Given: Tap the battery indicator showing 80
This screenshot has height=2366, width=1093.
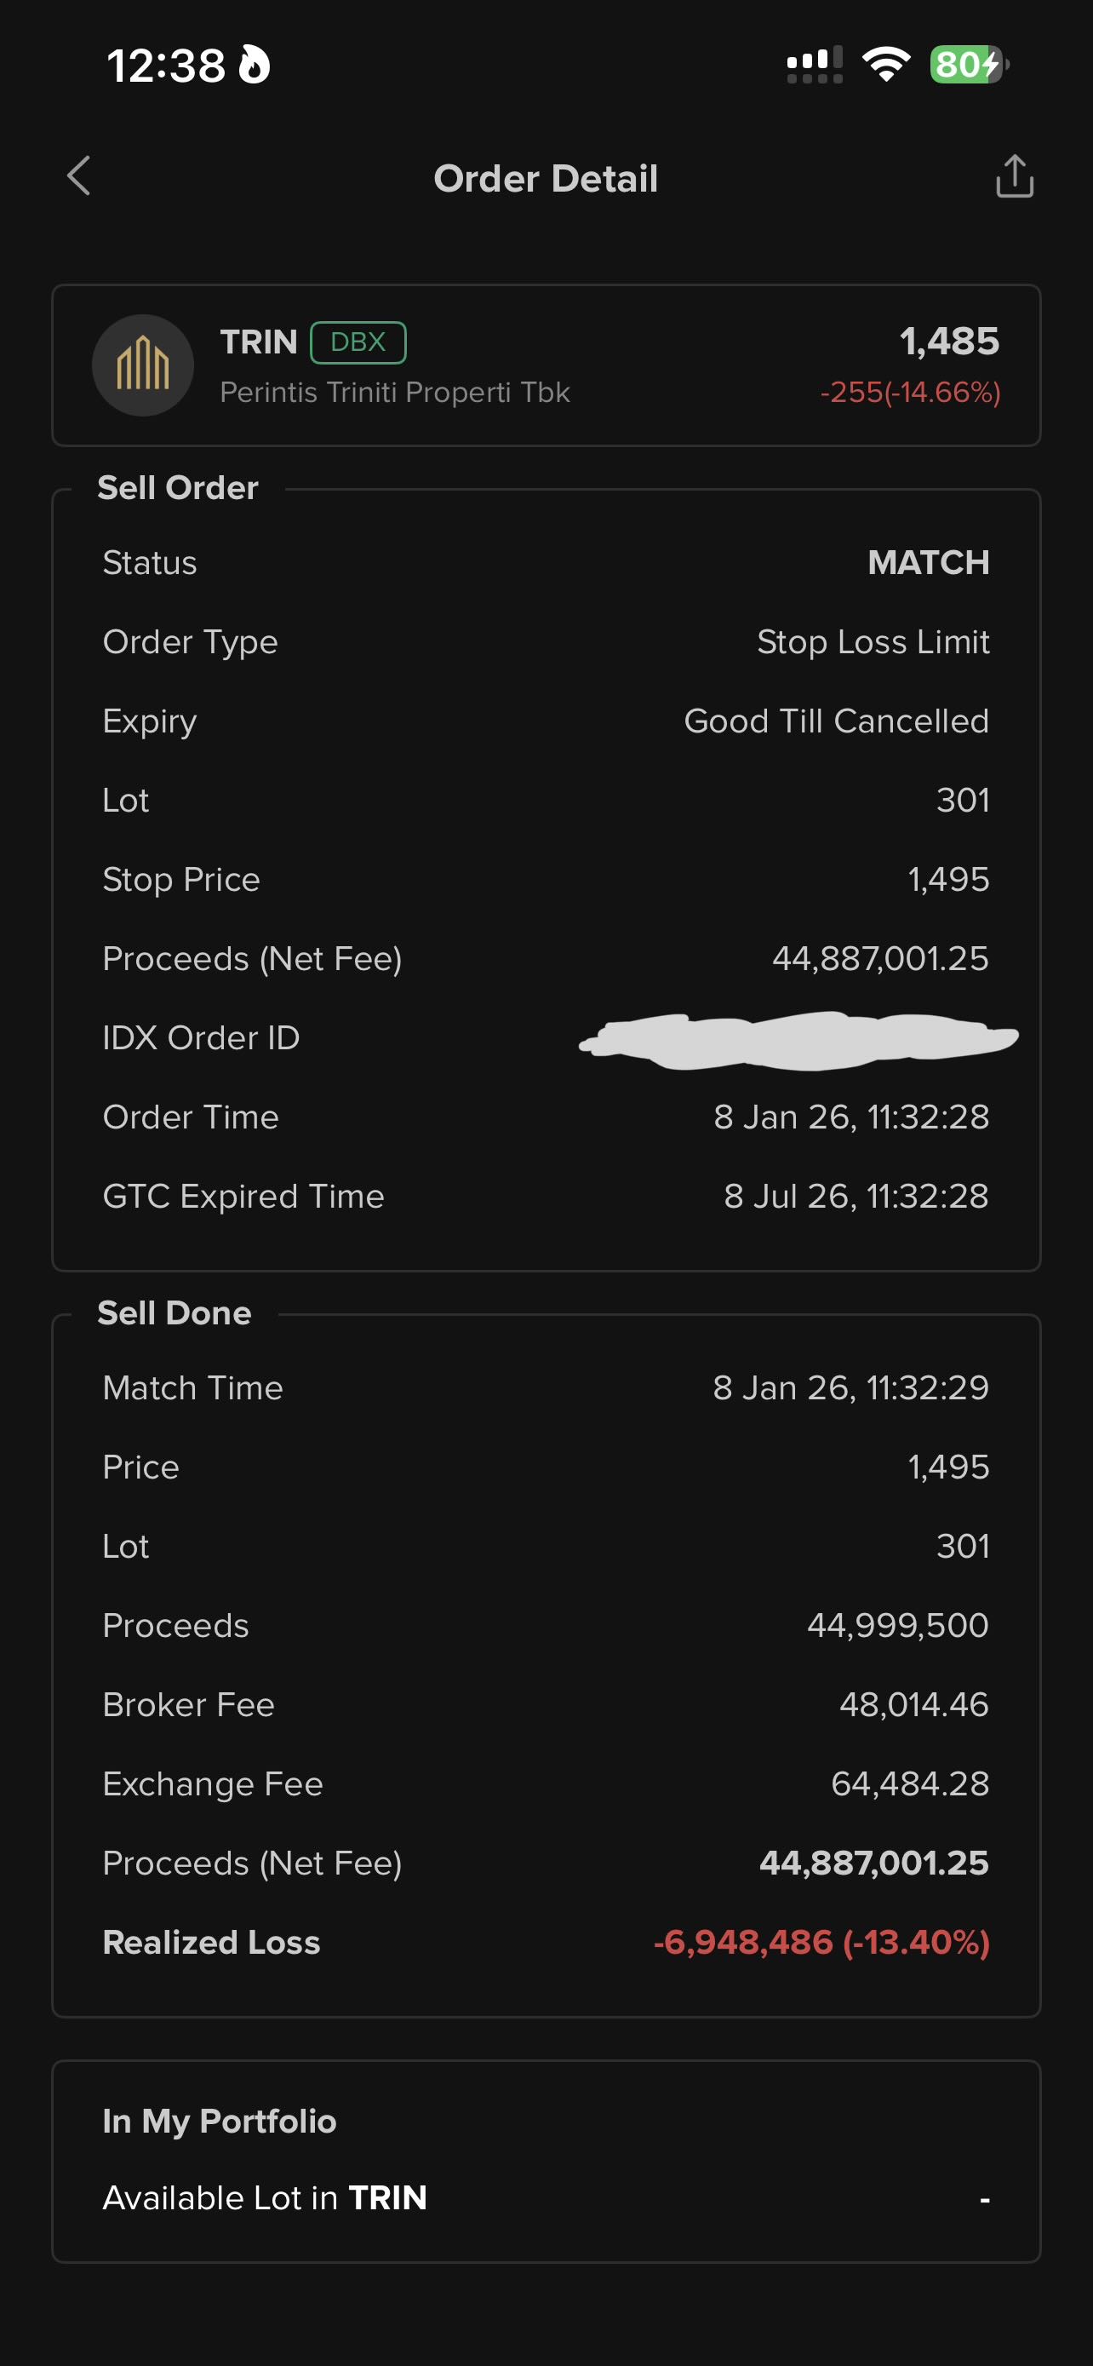Looking at the screenshot, I should [968, 66].
